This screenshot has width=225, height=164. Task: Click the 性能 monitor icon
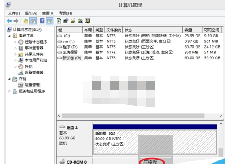point(21,66)
